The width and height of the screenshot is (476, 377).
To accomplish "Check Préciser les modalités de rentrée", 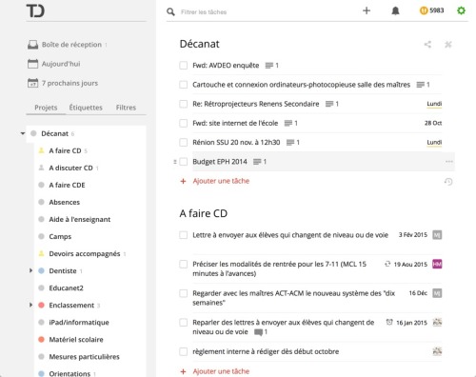I will point(184,264).
